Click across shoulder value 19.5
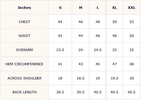The height and width of the screenshot is (100, 141). (115, 78)
